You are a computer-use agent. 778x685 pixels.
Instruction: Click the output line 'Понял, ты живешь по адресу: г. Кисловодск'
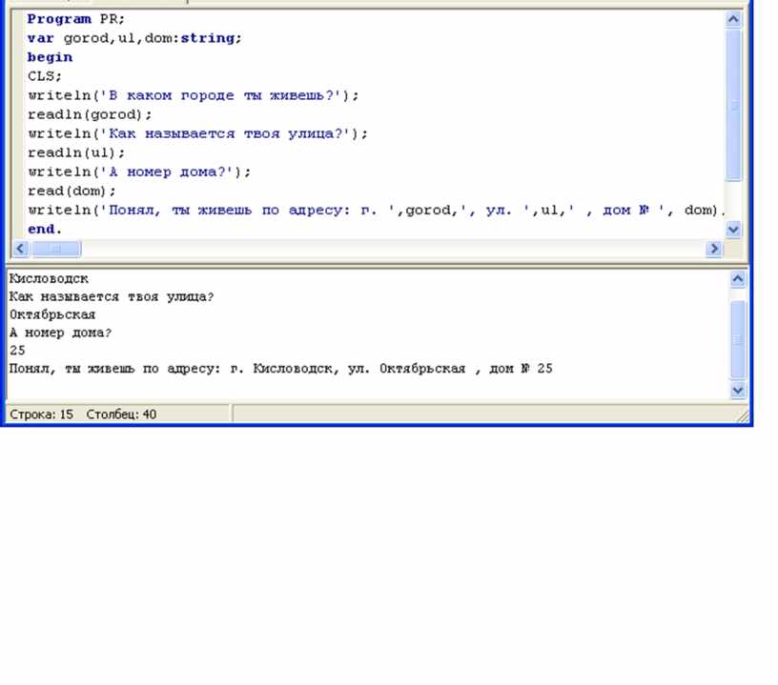(x=281, y=369)
